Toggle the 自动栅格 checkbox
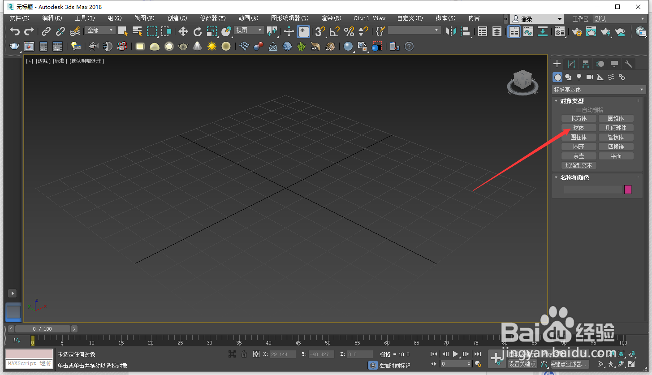 pos(579,110)
